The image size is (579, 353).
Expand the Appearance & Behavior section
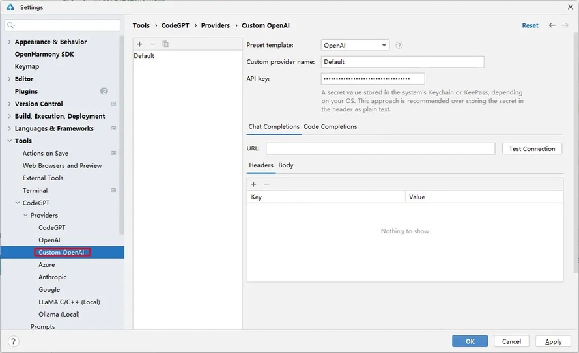tap(9, 42)
